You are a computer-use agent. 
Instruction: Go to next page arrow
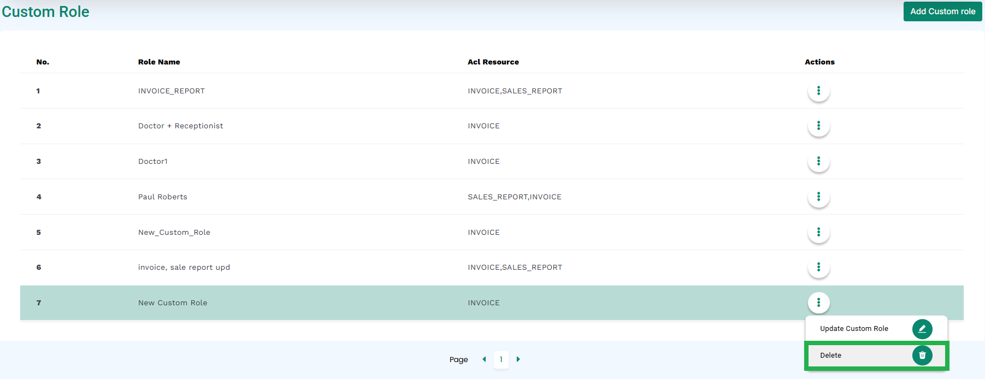(518, 359)
